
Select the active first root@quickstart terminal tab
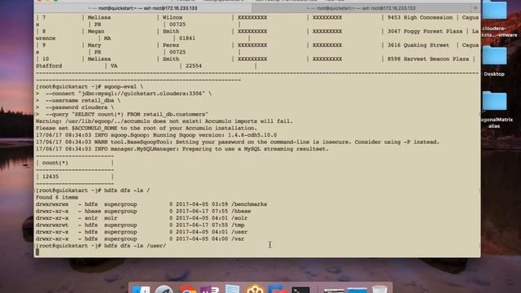[x=143, y=8]
